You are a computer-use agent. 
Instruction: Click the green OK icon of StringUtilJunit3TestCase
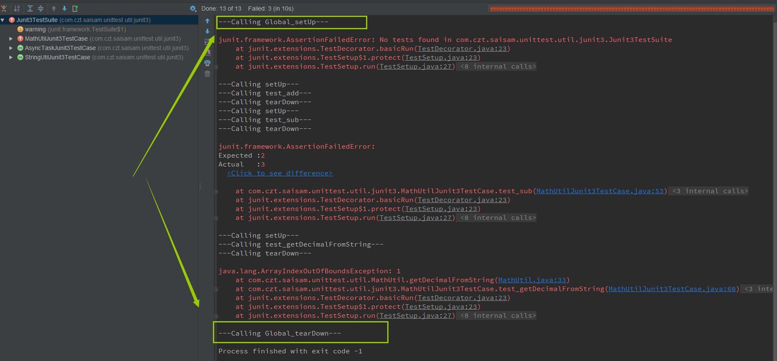coord(20,57)
